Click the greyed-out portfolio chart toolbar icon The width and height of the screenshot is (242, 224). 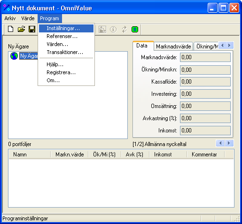point(102,29)
